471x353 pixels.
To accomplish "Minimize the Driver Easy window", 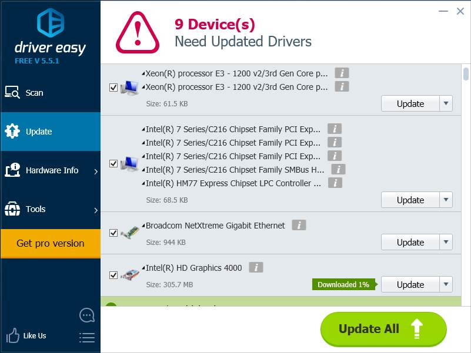I will tap(443, 11).
